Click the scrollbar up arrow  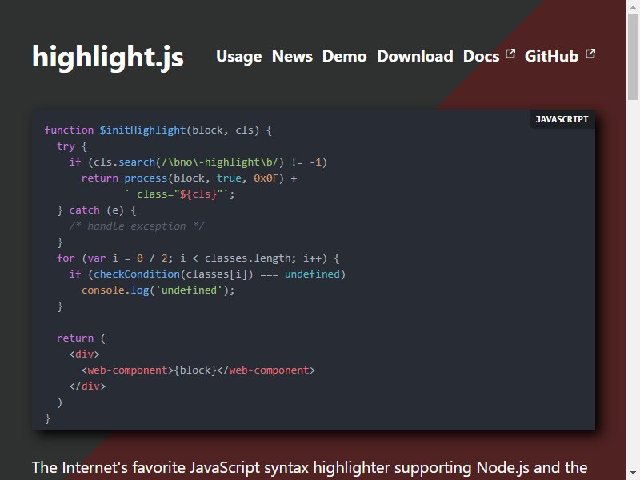[x=633, y=6]
